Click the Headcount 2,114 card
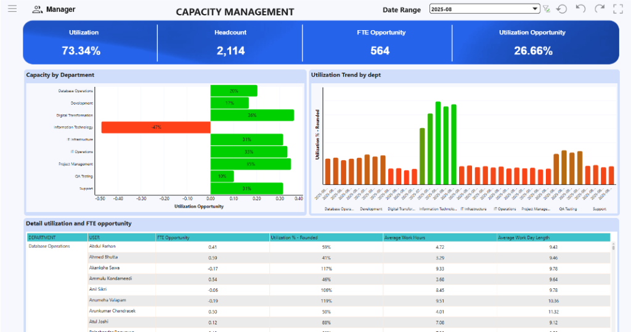The height and width of the screenshot is (332, 631). click(230, 43)
